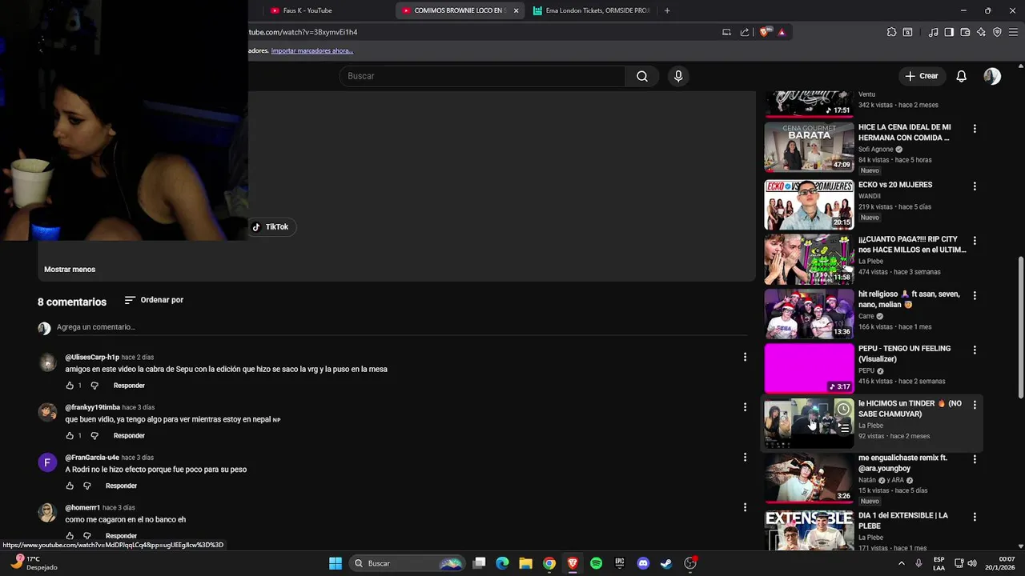
Task: Click the page vertical scrollbar
Action: (x=1020, y=326)
